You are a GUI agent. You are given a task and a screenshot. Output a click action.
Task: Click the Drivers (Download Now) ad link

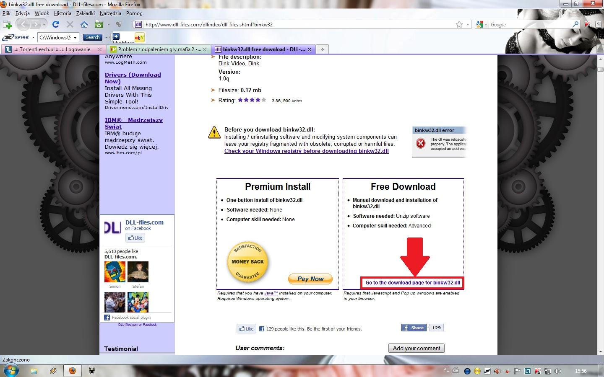click(x=133, y=78)
